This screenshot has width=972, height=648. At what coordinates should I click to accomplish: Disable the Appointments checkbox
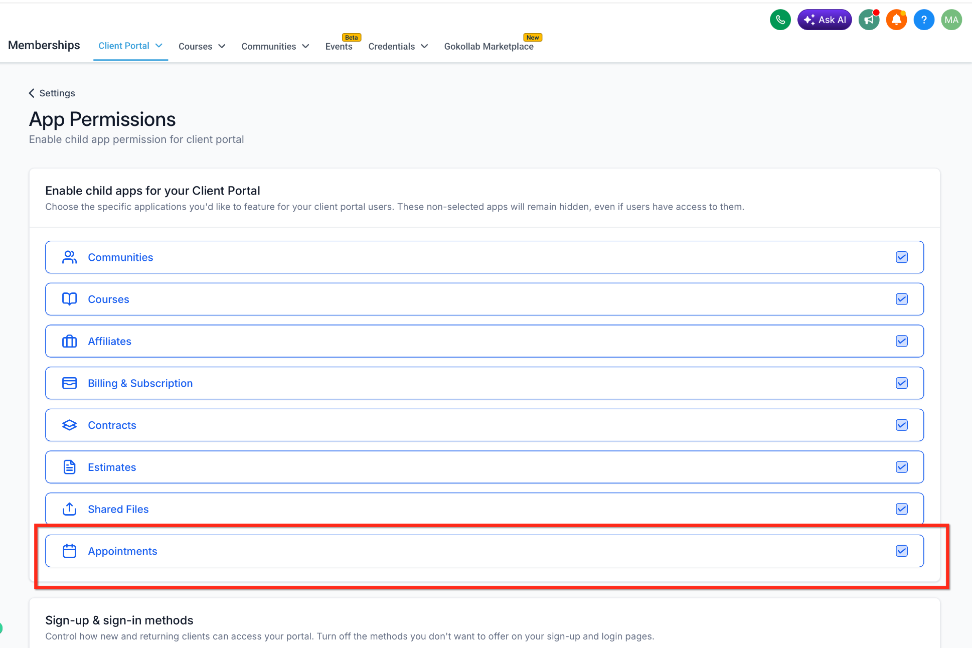902,551
